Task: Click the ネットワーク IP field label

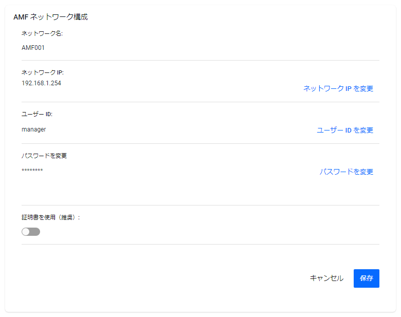Action: (42, 72)
